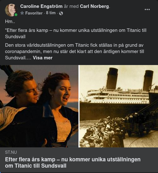158x173 pixels.
Task: Click the quoted headline paragraph in the post
Action: (x=76, y=33)
